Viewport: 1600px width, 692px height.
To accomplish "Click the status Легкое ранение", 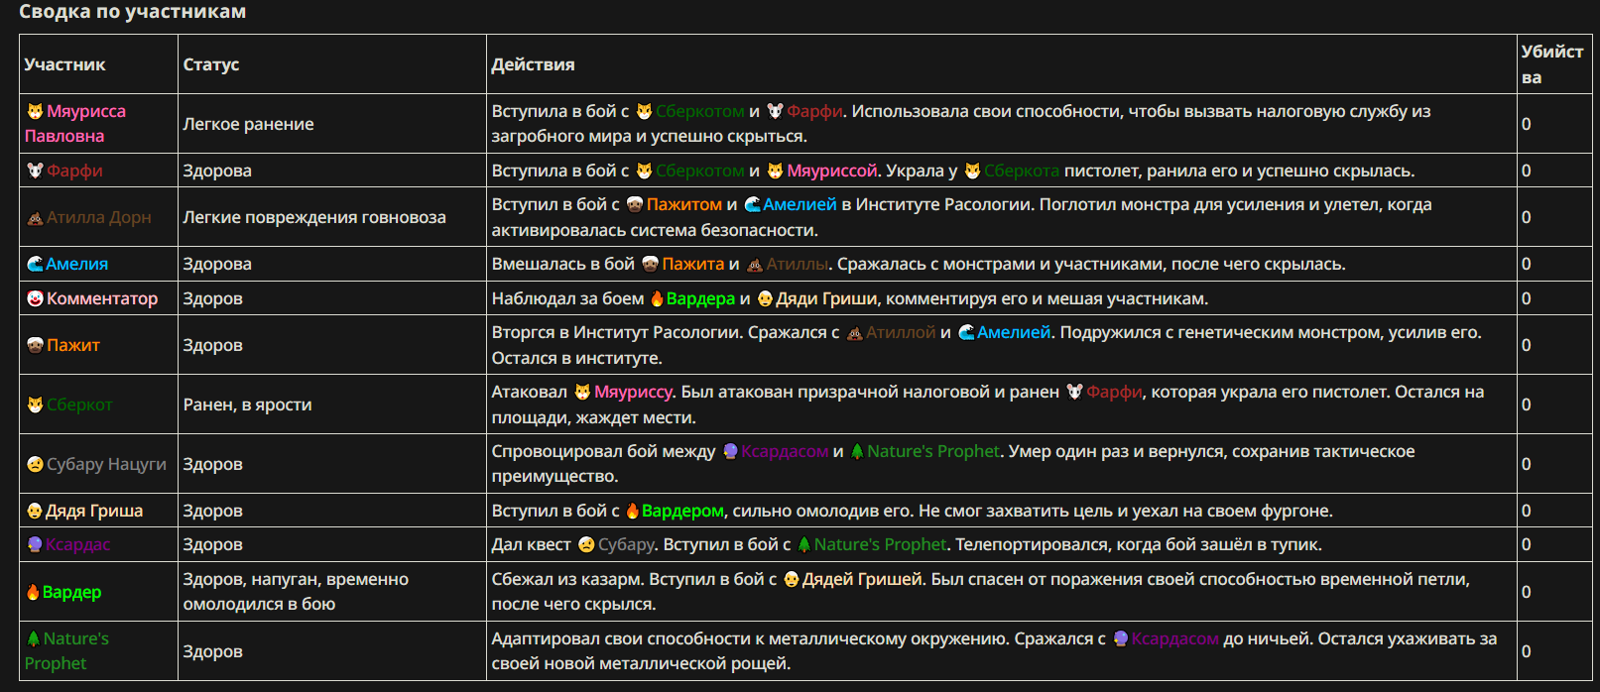I will (x=249, y=124).
